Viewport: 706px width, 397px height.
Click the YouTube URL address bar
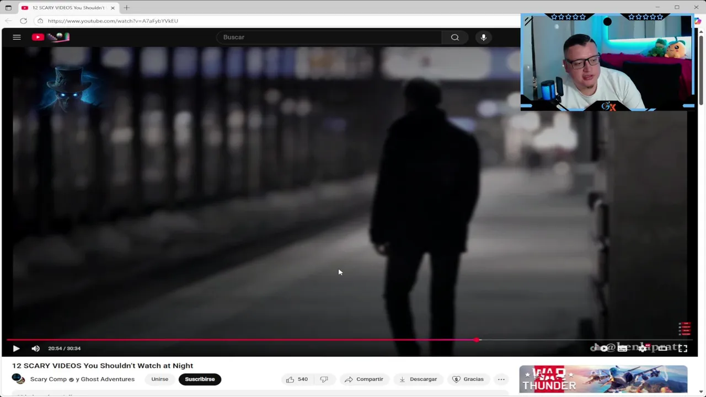point(113,21)
